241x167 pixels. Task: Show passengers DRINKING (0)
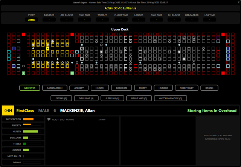(x=86, y=99)
